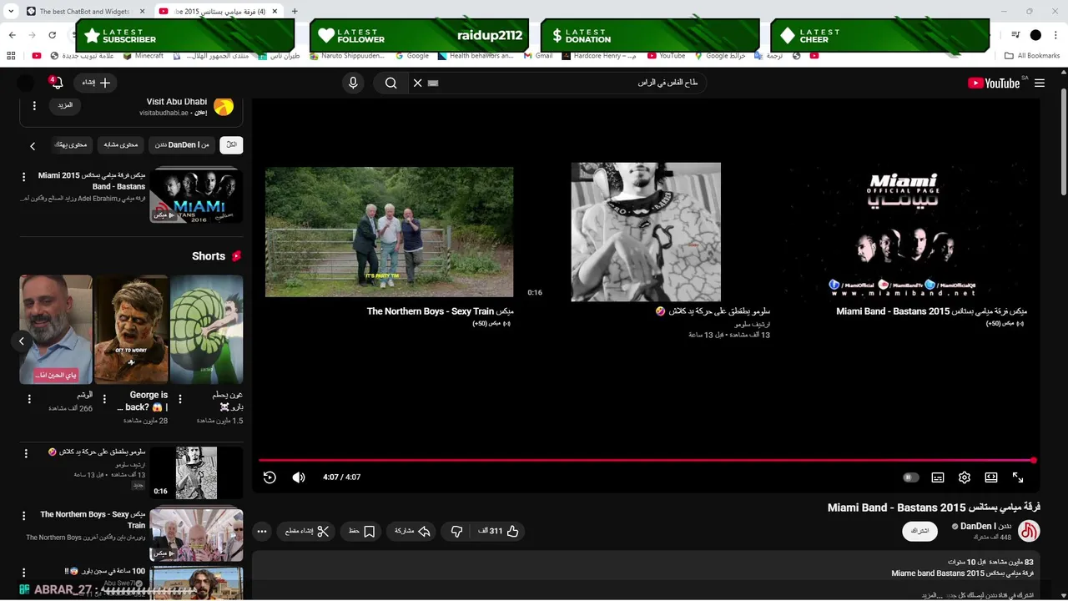
Task: Open the Chrome apps grid in bookmarks bar
Action: (x=11, y=56)
